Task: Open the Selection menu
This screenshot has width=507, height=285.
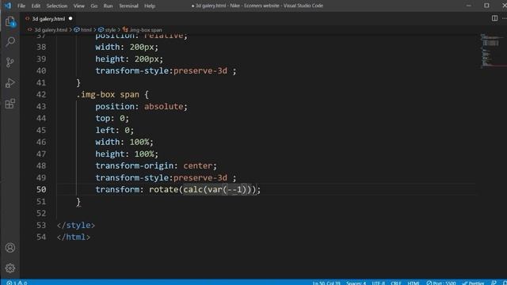Action: tap(57, 6)
